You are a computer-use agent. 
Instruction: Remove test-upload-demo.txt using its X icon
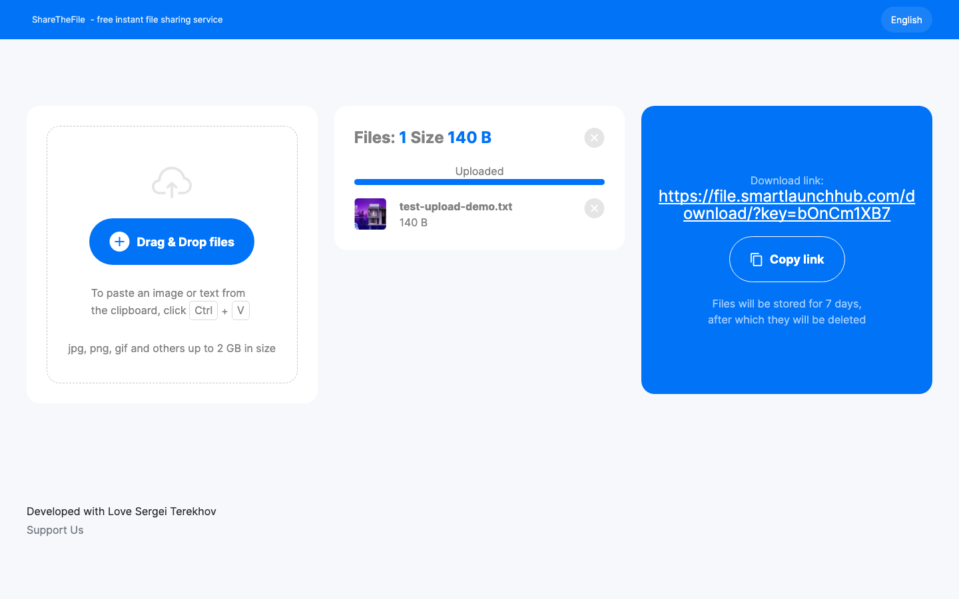pyautogui.click(x=593, y=208)
